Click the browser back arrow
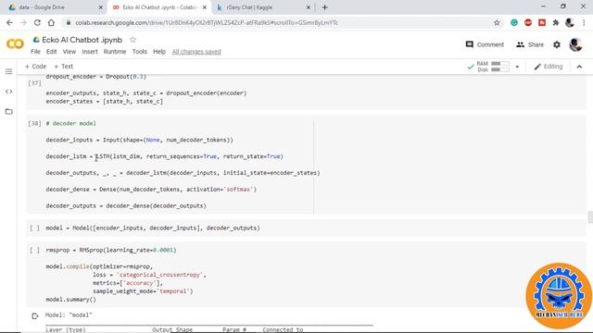593x333 pixels. (9, 22)
